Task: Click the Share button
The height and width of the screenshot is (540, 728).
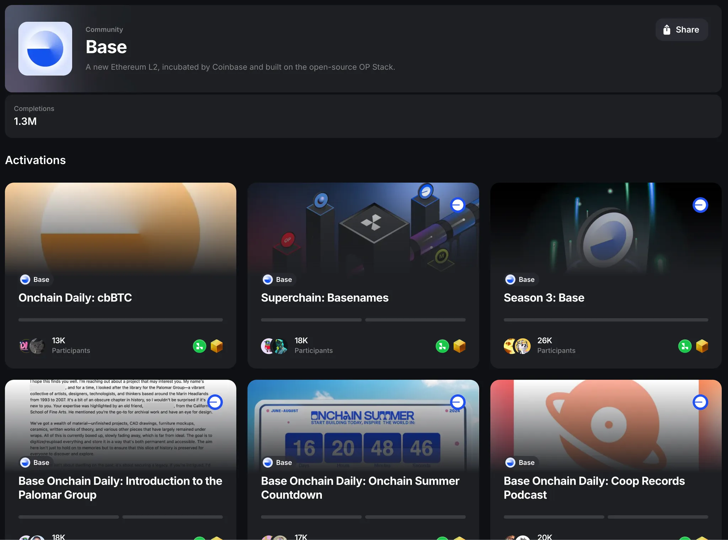Action: pos(681,30)
